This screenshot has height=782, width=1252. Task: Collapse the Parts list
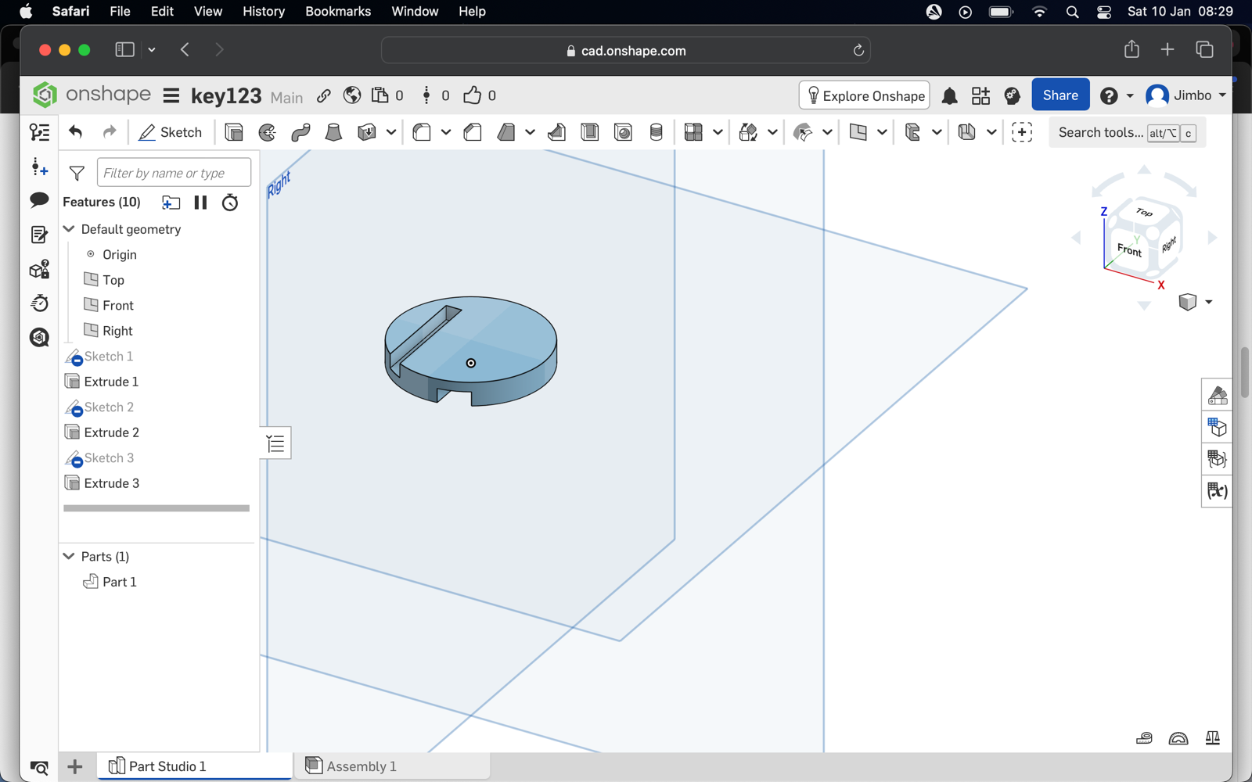pyautogui.click(x=69, y=556)
